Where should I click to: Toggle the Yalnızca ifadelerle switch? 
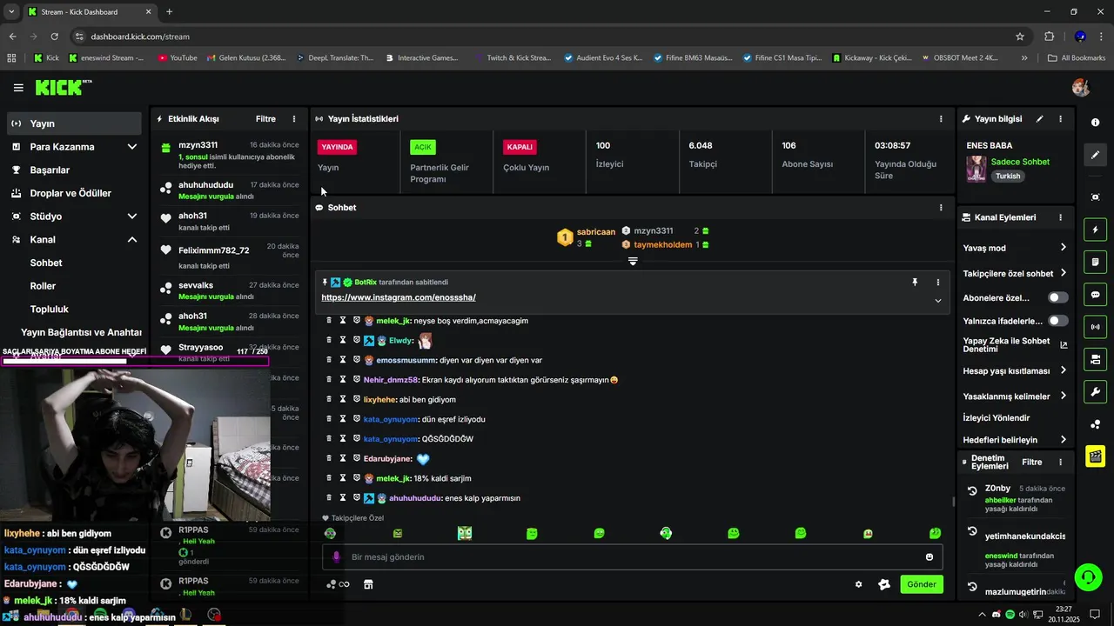(x=1057, y=321)
